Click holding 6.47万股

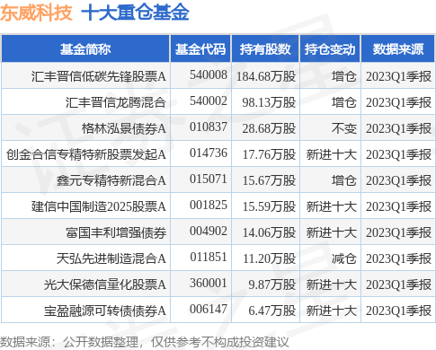click(272, 311)
